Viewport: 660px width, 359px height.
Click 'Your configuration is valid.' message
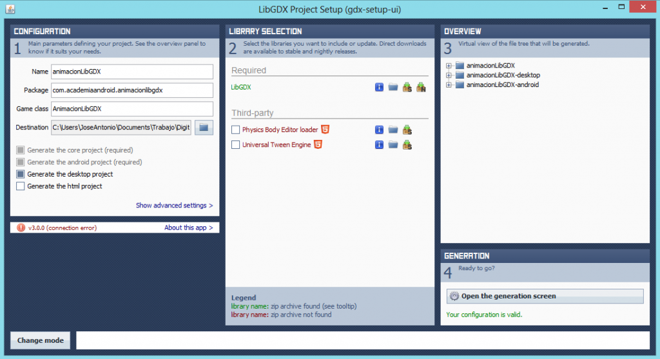point(484,315)
